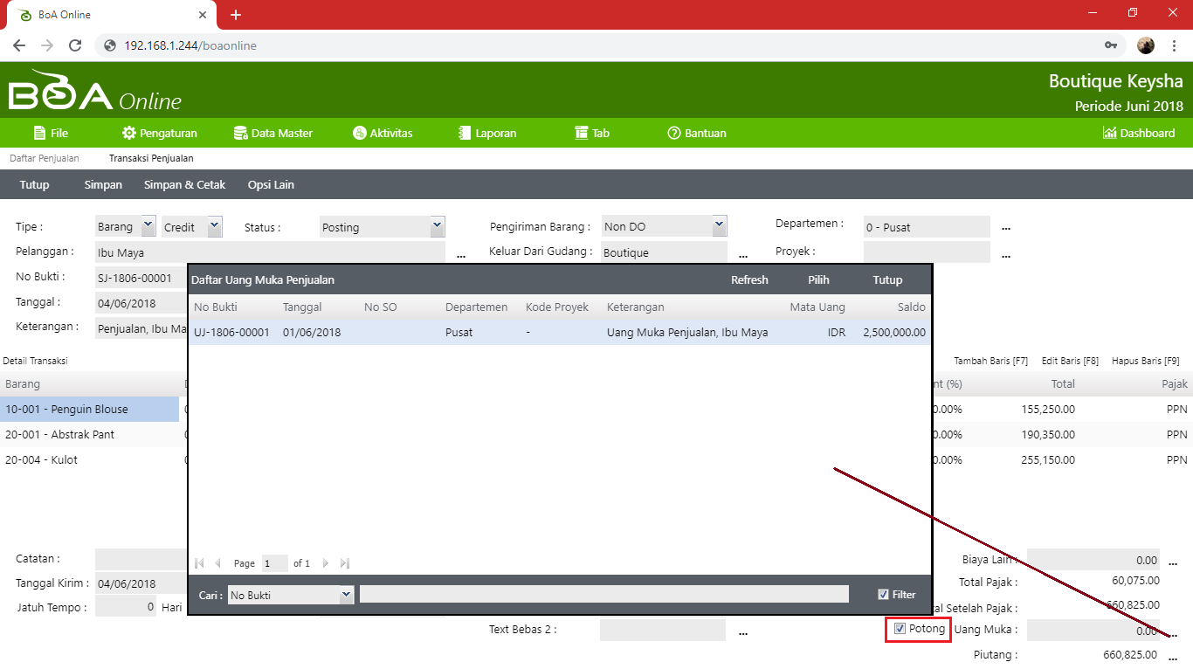1193x669 pixels.
Task: Expand the Tipe Barang dropdown
Action: pos(148,226)
